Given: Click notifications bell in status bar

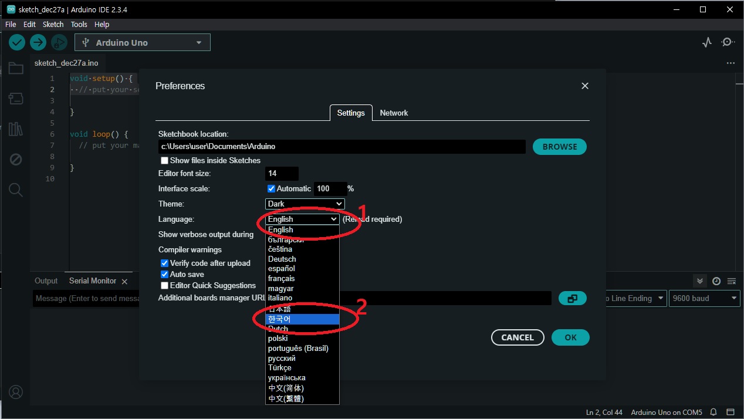Looking at the screenshot, I should [714, 412].
